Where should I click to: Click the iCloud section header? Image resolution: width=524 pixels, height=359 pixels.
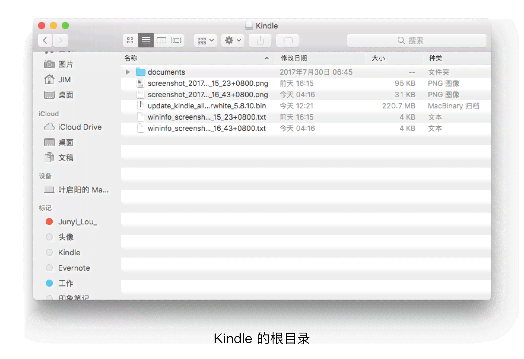(x=49, y=114)
